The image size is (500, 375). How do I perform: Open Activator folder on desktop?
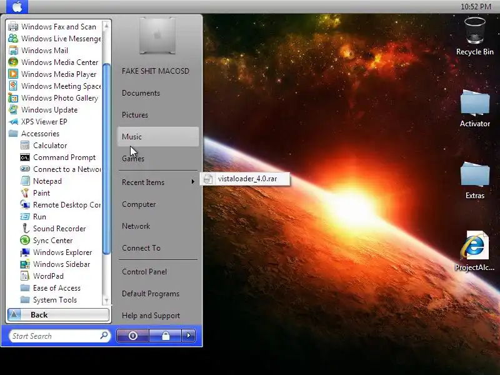pos(475,108)
